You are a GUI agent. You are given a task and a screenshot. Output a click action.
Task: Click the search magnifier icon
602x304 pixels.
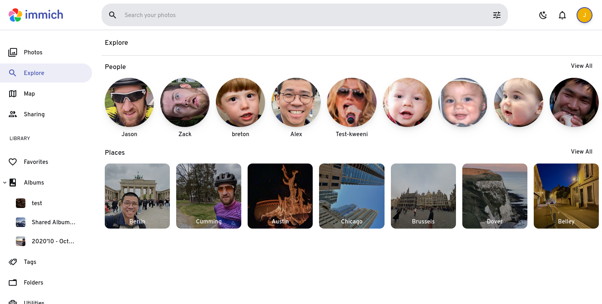point(113,15)
